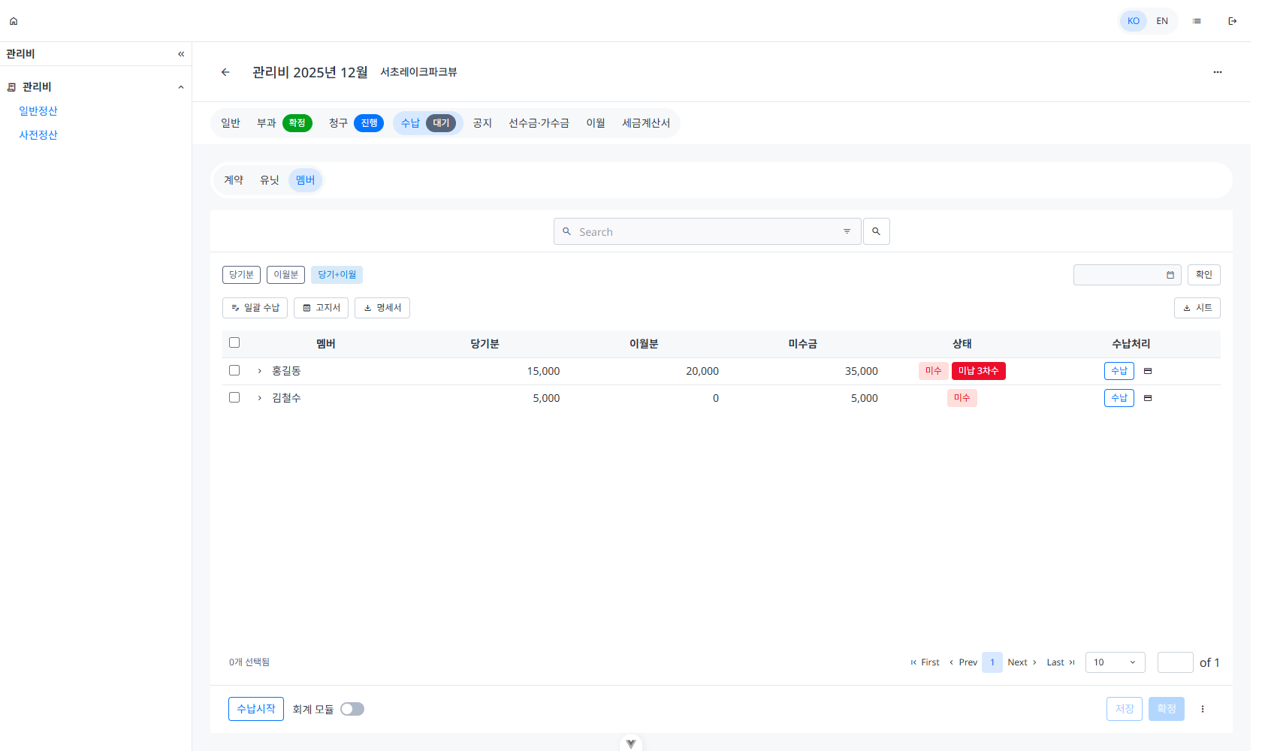
Task: Click the 고지서 button
Action: tap(321, 308)
